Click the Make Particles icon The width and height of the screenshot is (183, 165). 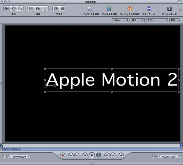(130, 9)
